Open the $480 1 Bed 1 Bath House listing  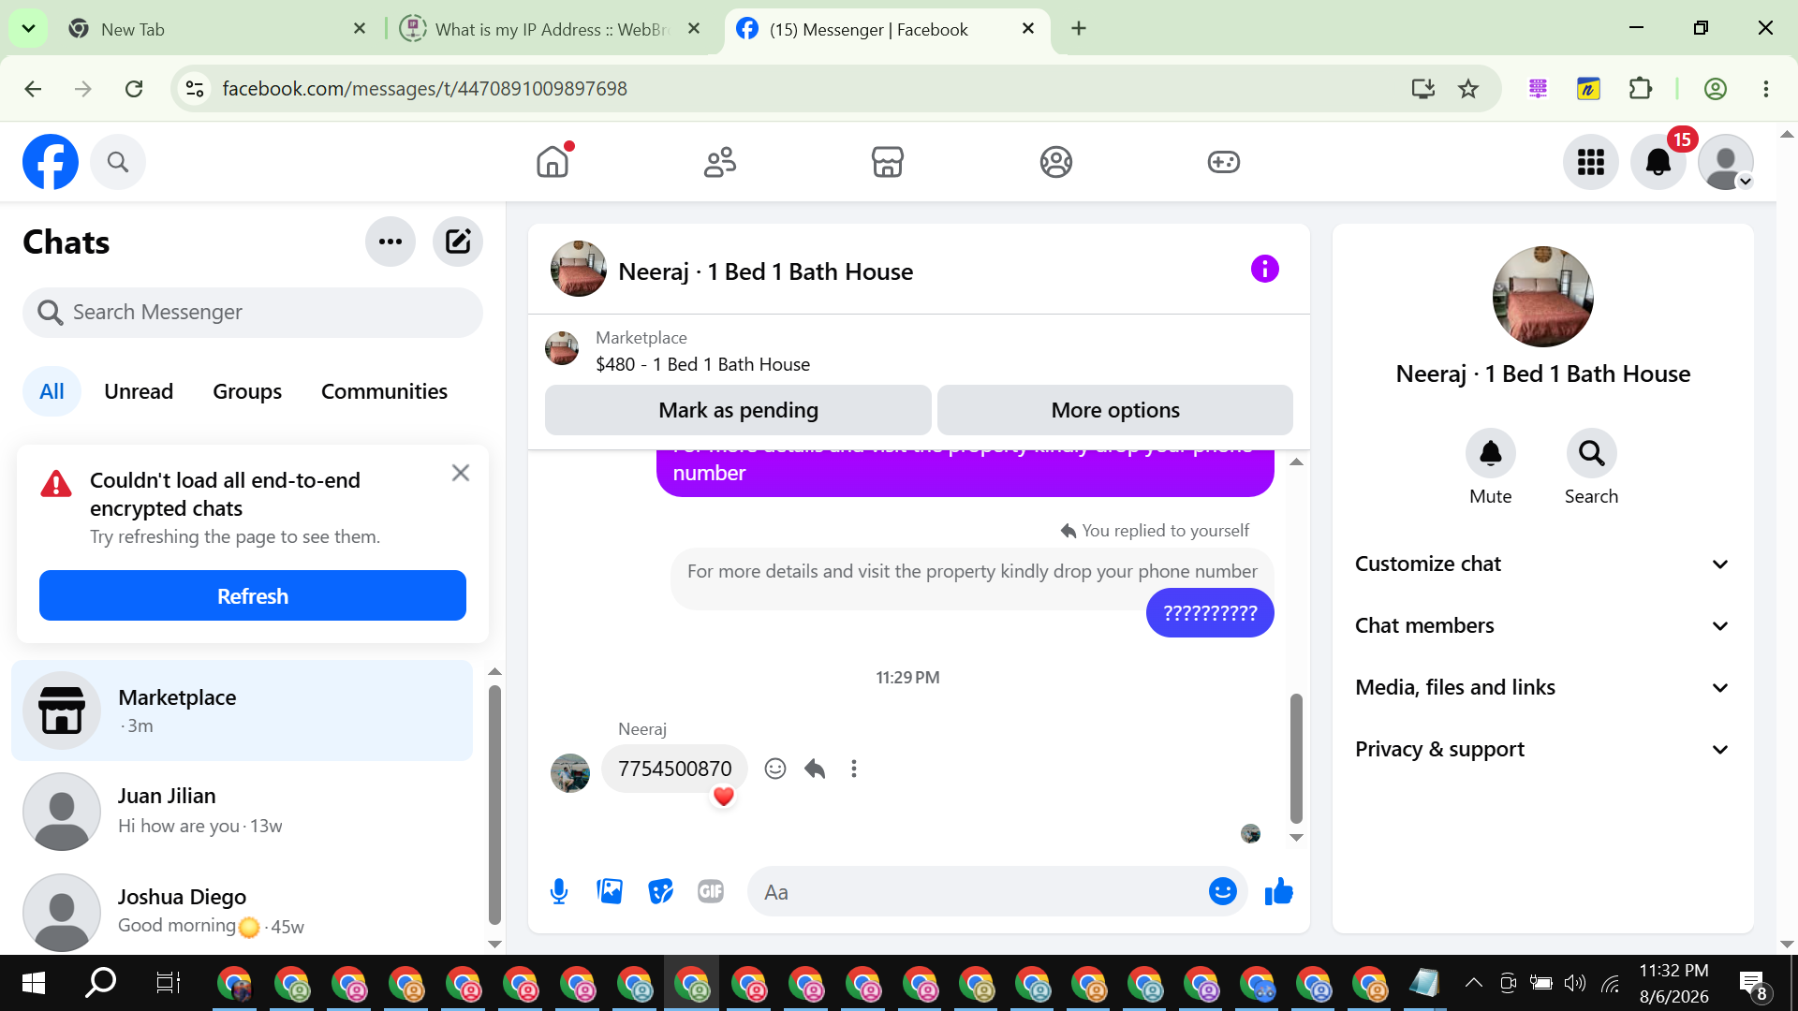click(702, 364)
